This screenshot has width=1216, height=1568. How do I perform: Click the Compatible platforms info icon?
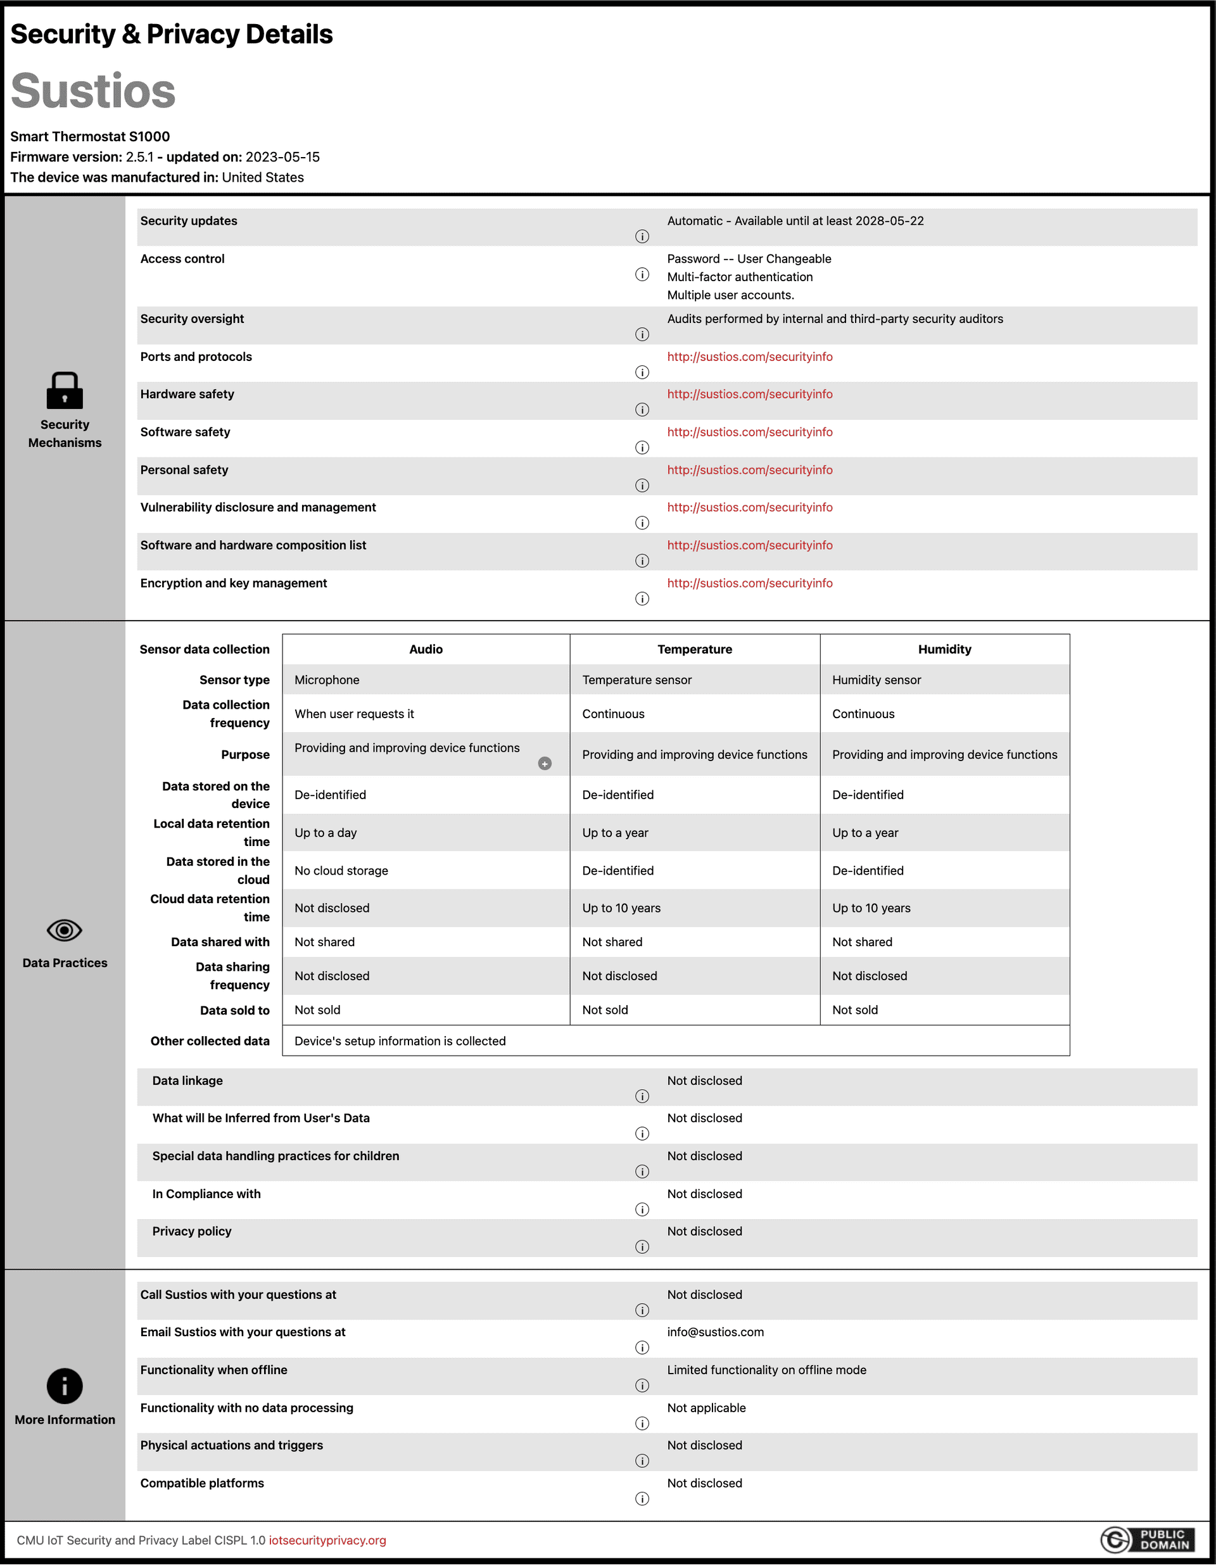click(x=642, y=1499)
